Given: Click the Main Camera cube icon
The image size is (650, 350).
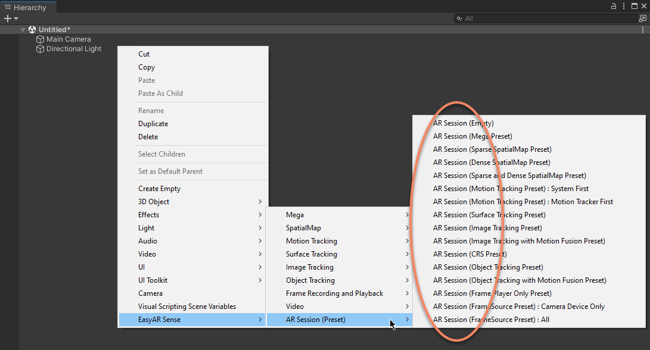Looking at the screenshot, I should pyautogui.click(x=41, y=39).
